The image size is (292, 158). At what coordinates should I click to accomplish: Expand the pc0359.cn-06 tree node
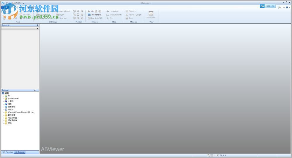click(x=3, y=98)
